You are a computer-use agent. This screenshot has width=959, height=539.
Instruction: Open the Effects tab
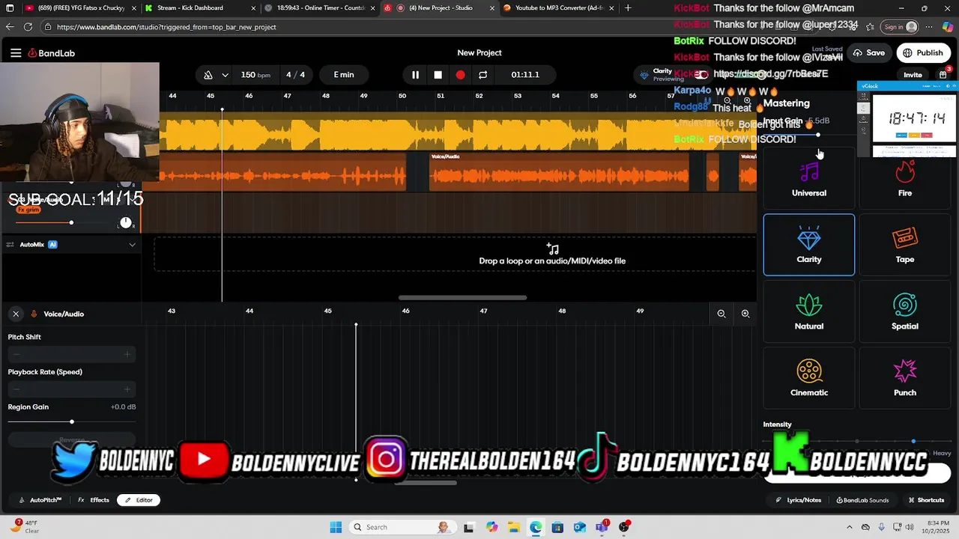(x=94, y=500)
